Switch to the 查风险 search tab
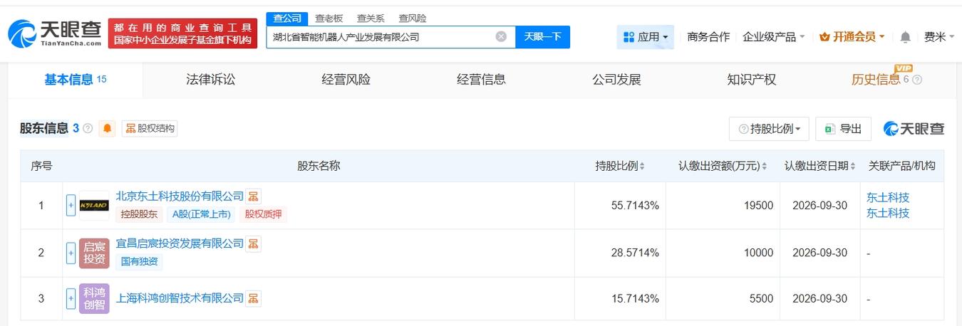The image size is (962, 326). [413, 19]
